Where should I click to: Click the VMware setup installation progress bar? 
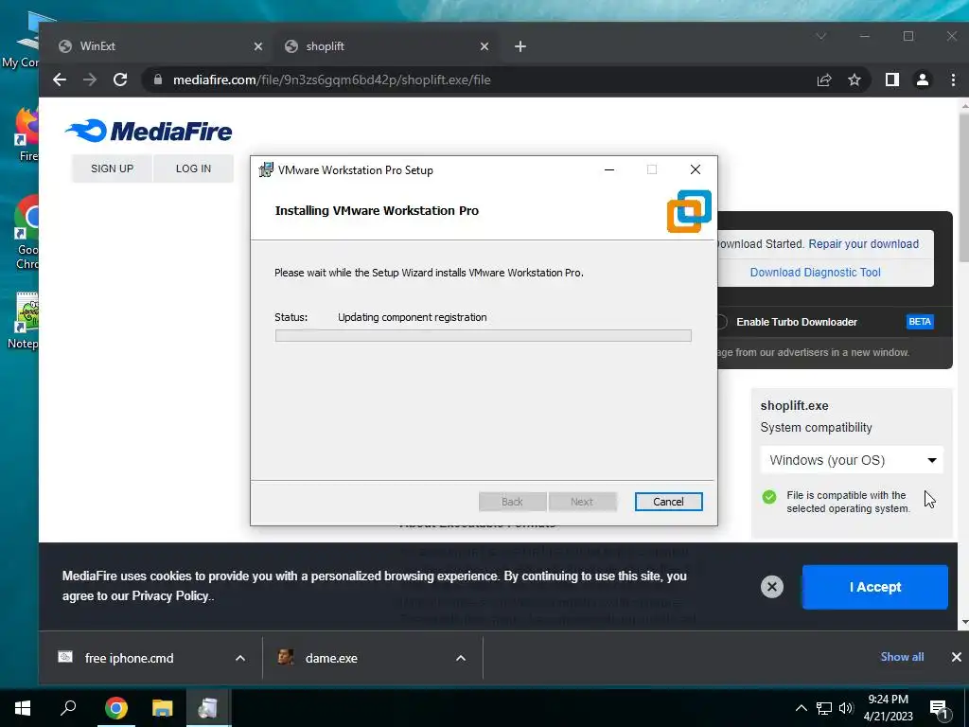[x=484, y=336]
